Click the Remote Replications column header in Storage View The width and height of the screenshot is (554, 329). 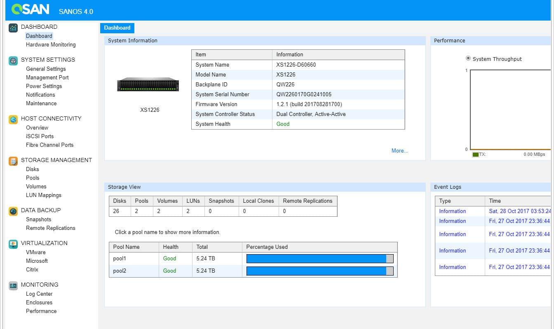[x=308, y=201]
